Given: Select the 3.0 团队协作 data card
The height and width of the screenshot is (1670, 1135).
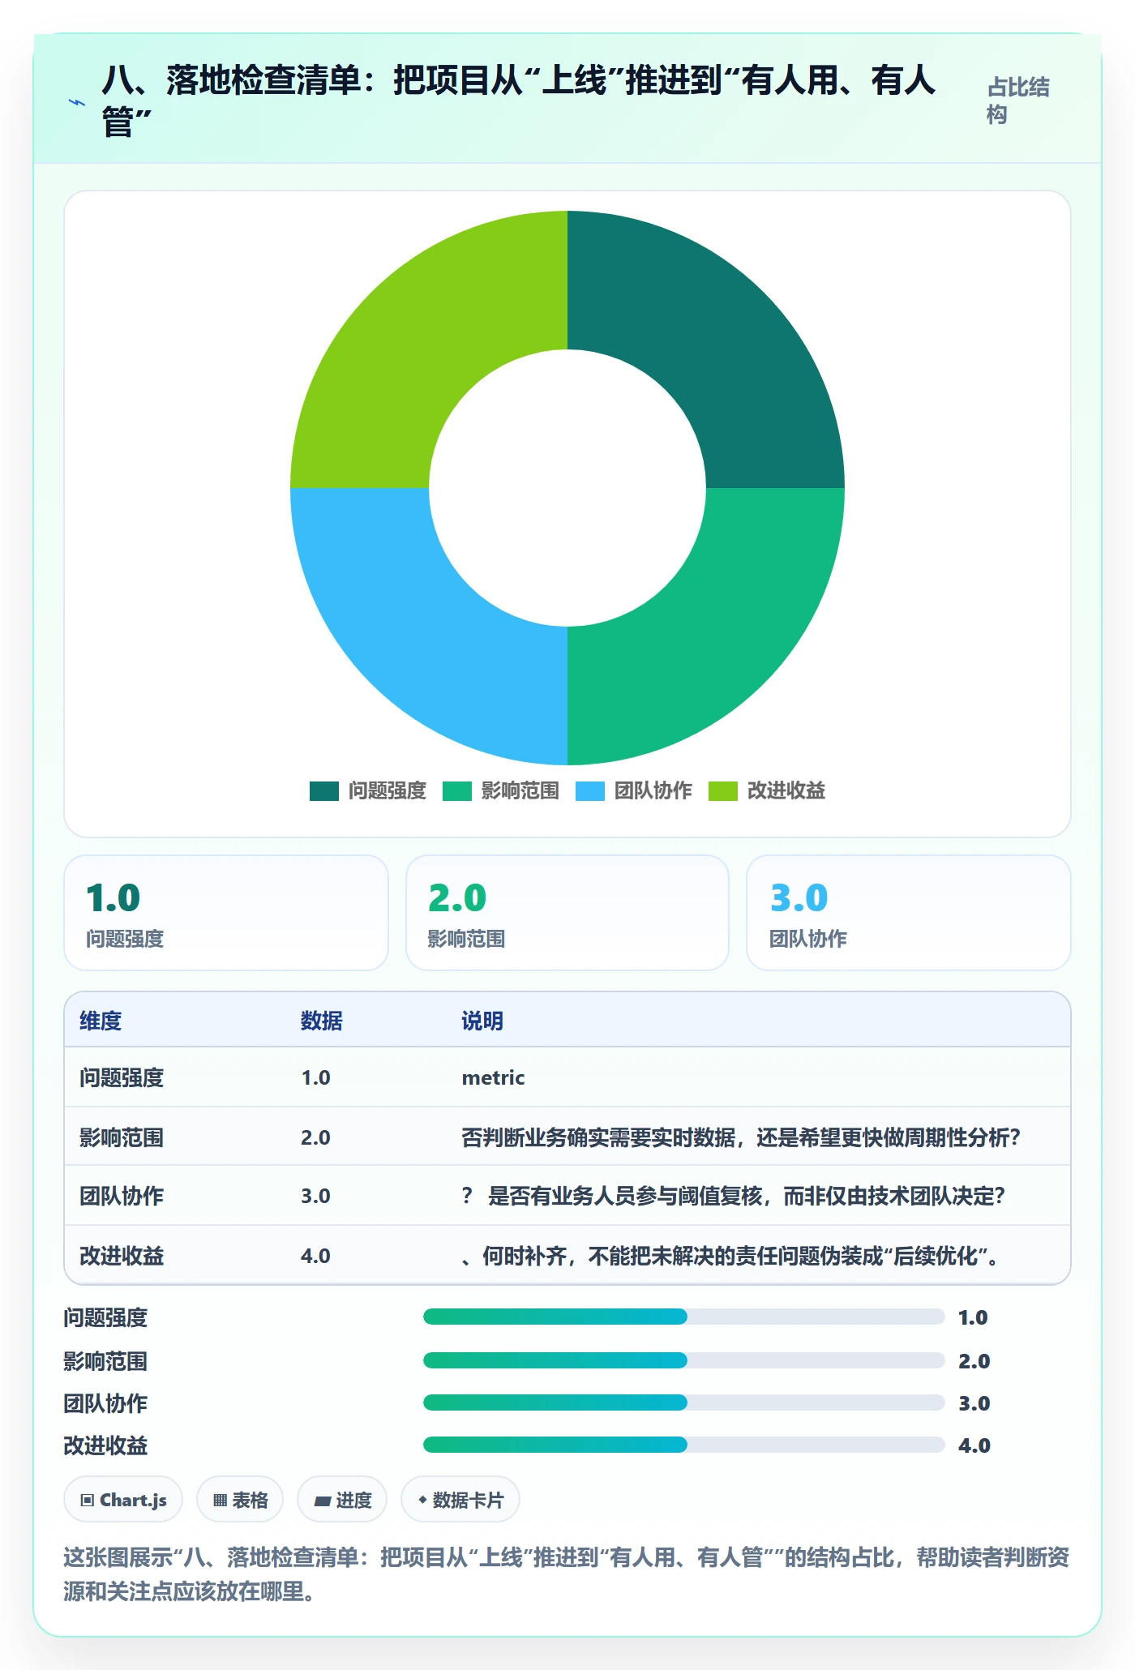Looking at the screenshot, I should (909, 913).
